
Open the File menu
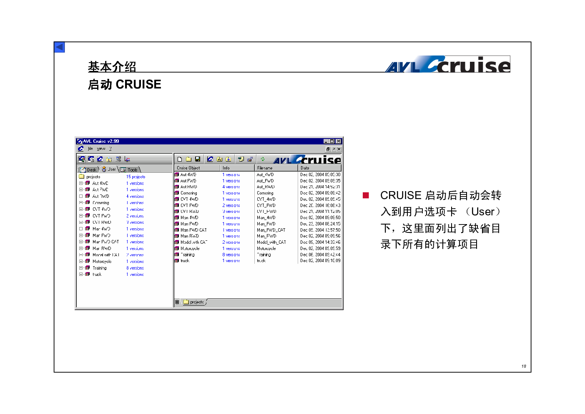click(90, 149)
